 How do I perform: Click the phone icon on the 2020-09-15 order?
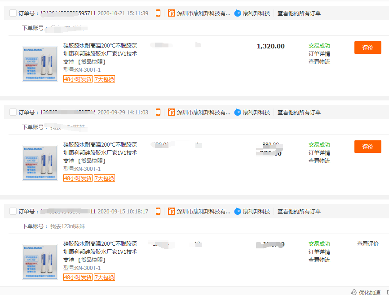click(x=158, y=211)
